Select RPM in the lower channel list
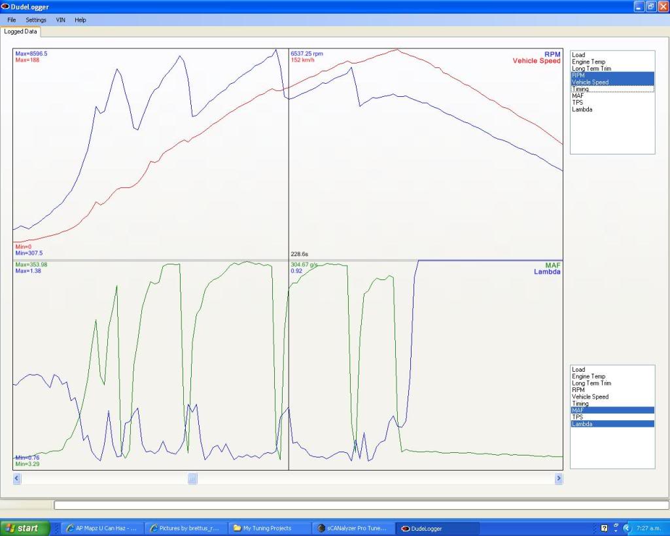Screen dimensions: 670x536 pos(612,390)
